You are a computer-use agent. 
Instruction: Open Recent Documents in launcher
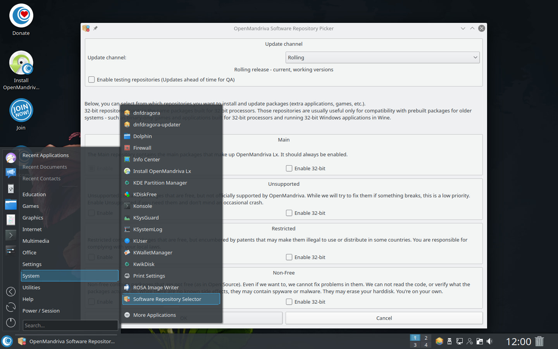pyautogui.click(x=70, y=167)
